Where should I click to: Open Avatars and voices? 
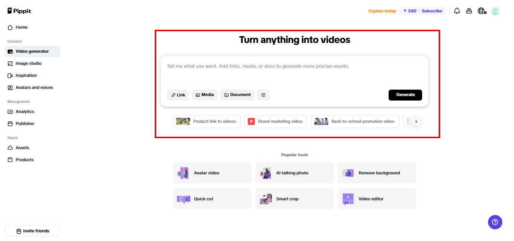click(x=34, y=87)
